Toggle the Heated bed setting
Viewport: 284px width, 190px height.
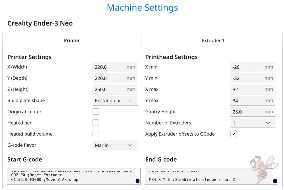pyautogui.click(x=96, y=123)
